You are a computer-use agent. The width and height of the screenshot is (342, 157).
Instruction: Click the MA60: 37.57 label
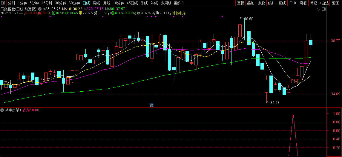point(115,9)
